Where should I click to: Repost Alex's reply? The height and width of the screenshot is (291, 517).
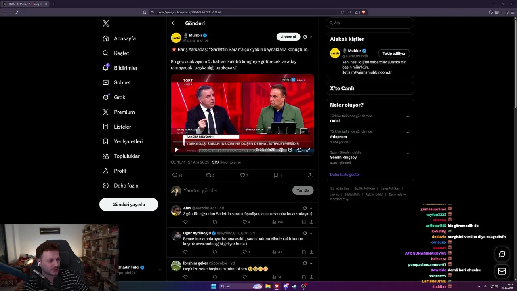[215, 222]
